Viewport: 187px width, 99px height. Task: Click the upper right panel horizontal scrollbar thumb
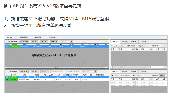(x=132, y=67)
